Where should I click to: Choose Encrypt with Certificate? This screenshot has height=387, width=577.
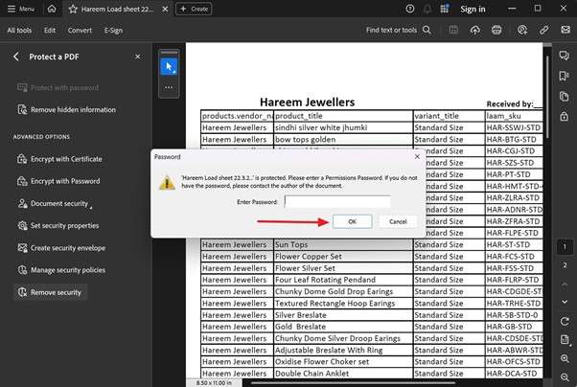click(59, 159)
